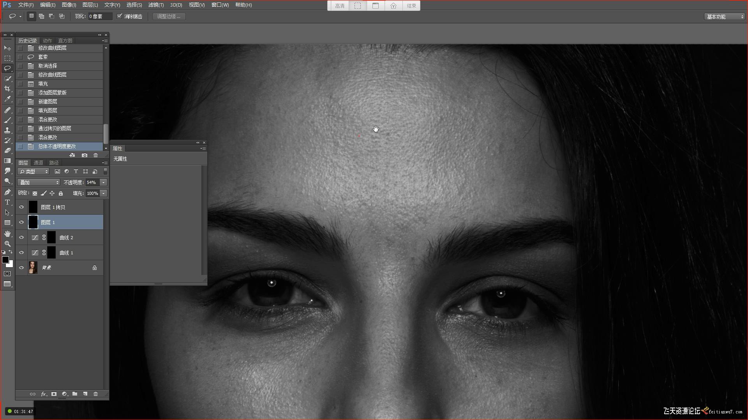
Task: Click Add layer mask icon
Action: [54, 394]
